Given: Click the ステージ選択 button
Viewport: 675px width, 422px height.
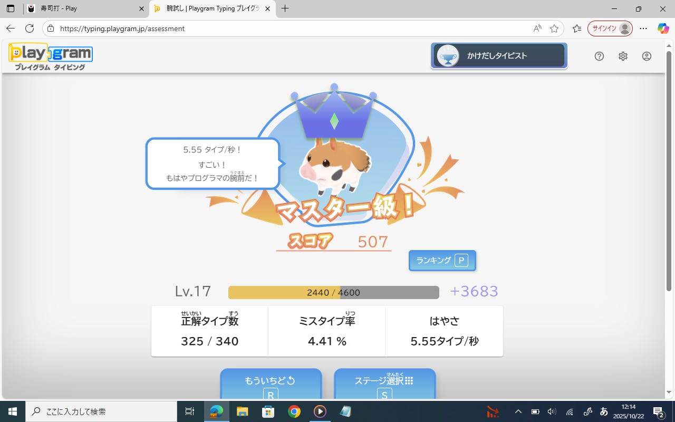Looking at the screenshot, I should point(384,383).
